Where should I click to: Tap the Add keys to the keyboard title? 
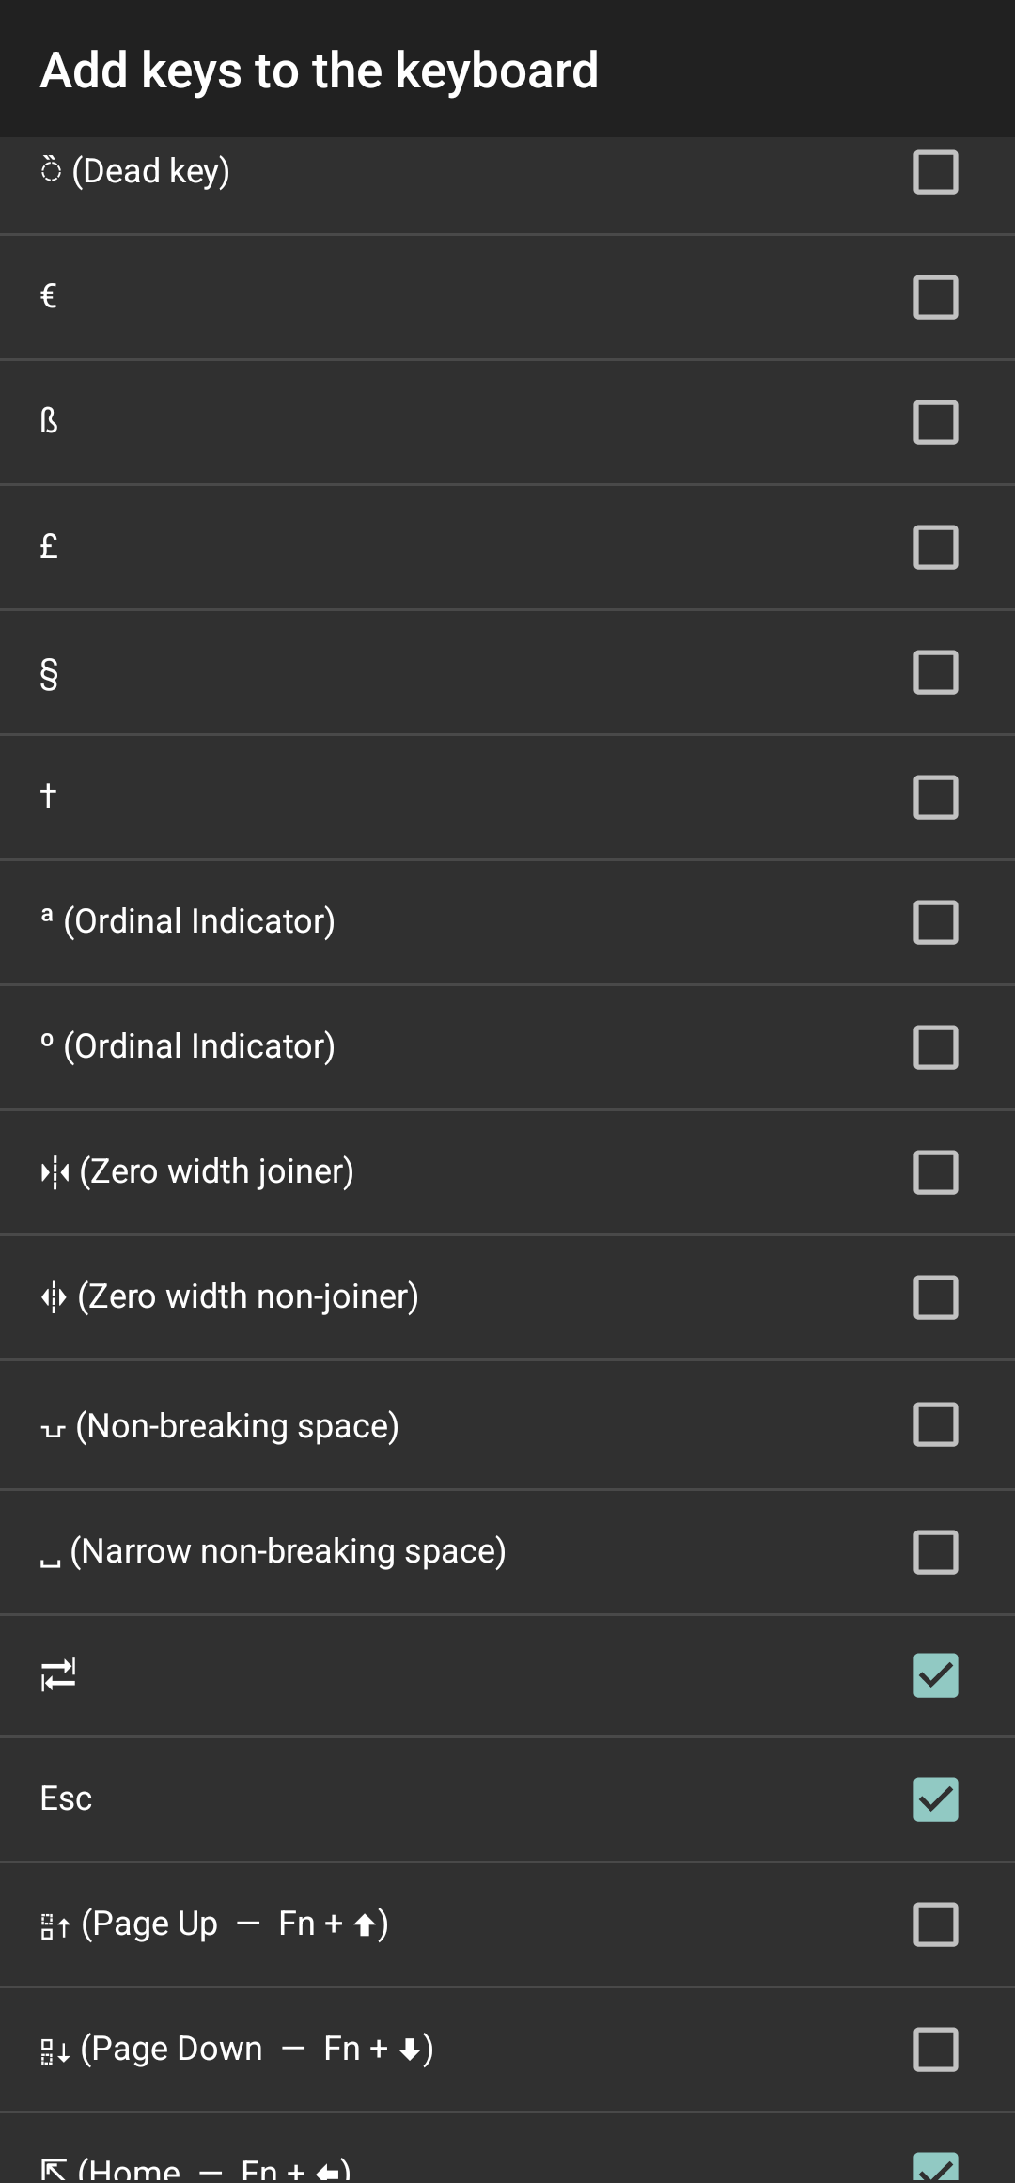(x=319, y=71)
